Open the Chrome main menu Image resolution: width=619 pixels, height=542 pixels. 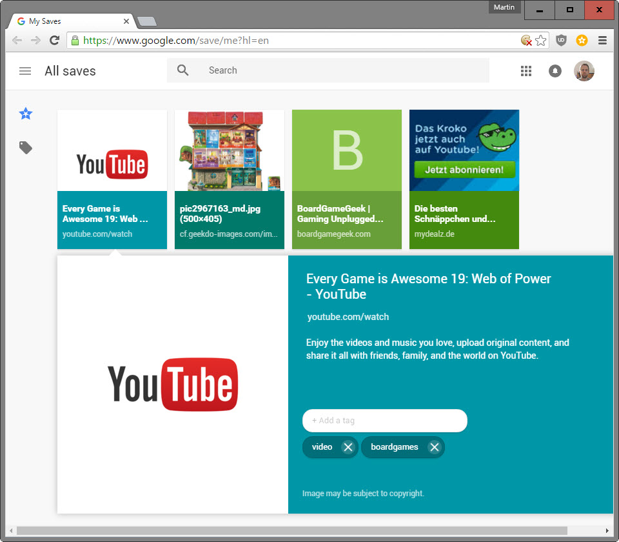pos(602,40)
